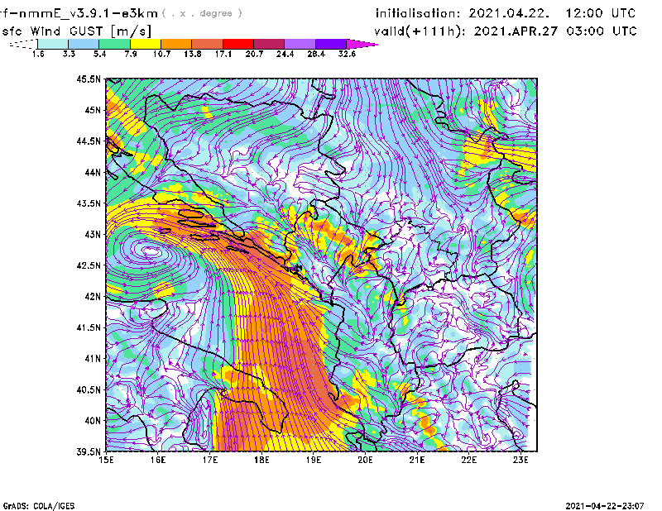The image size is (662, 511).
Task: Select the yellow 7.9–10.7 legend swatch
Action: [146, 44]
